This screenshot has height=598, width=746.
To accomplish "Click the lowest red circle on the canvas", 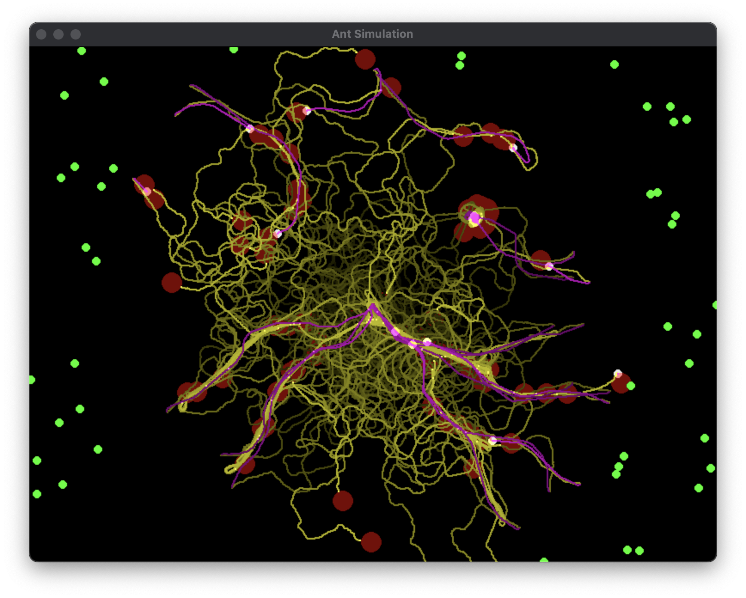I will click(x=371, y=542).
